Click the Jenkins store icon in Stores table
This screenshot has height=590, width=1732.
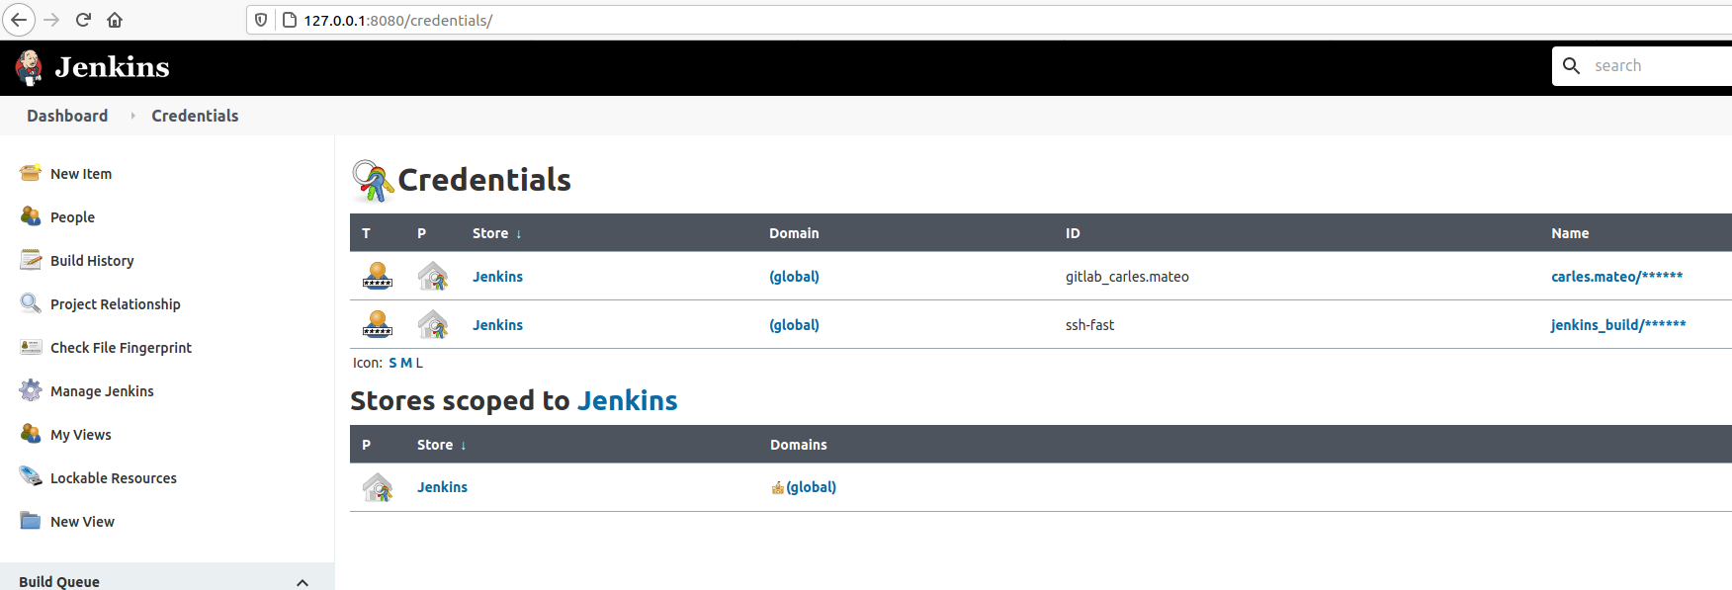click(x=378, y=487)
